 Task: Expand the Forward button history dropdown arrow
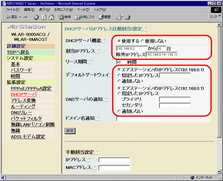tap(31, 17)
